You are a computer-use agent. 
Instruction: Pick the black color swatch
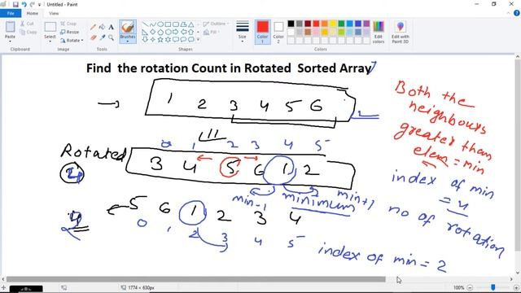click(x=291, y=24)
